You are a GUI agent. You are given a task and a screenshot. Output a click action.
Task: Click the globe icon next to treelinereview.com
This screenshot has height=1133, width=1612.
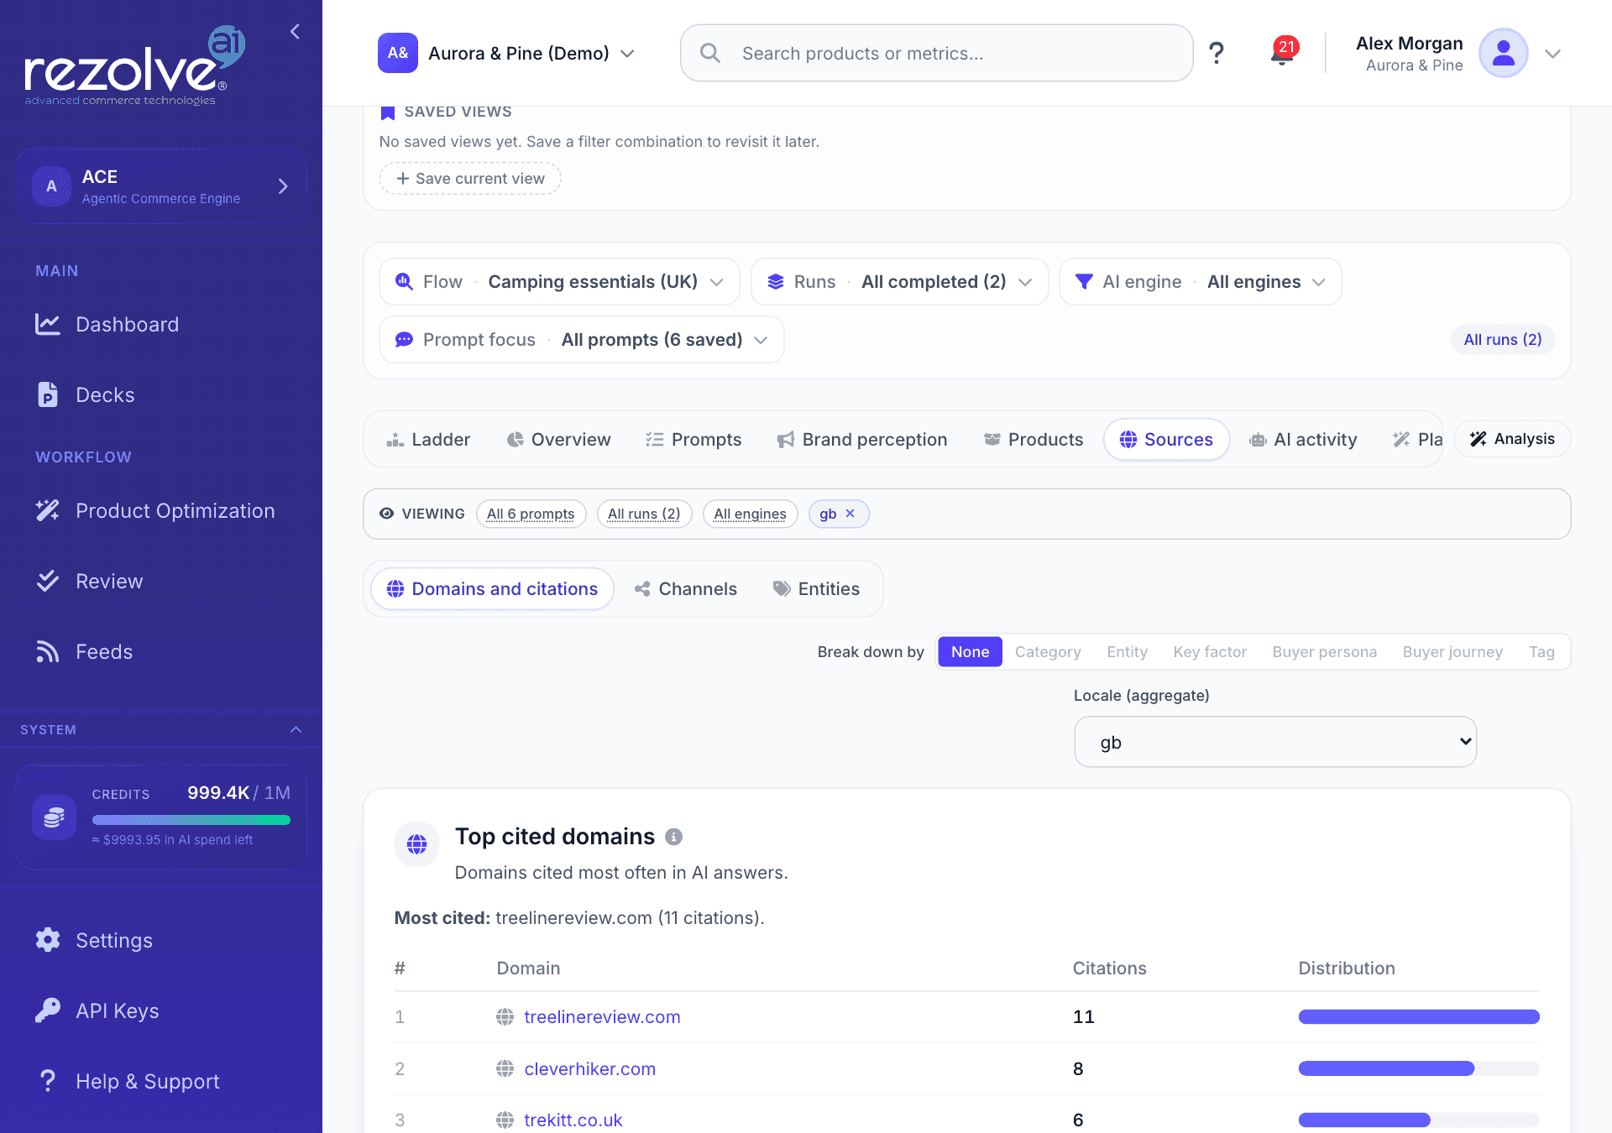tap(505, 1017)
